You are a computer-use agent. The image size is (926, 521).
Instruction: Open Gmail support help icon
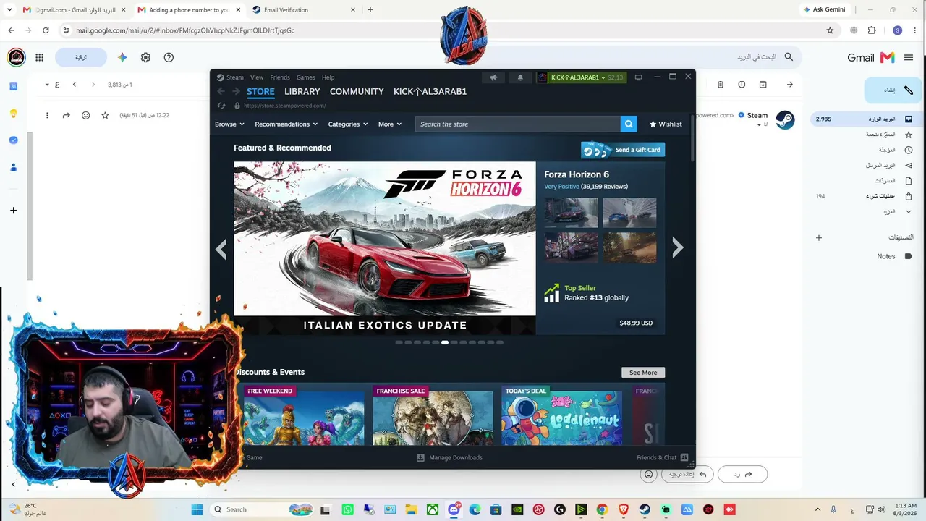(x=169, y=57)
